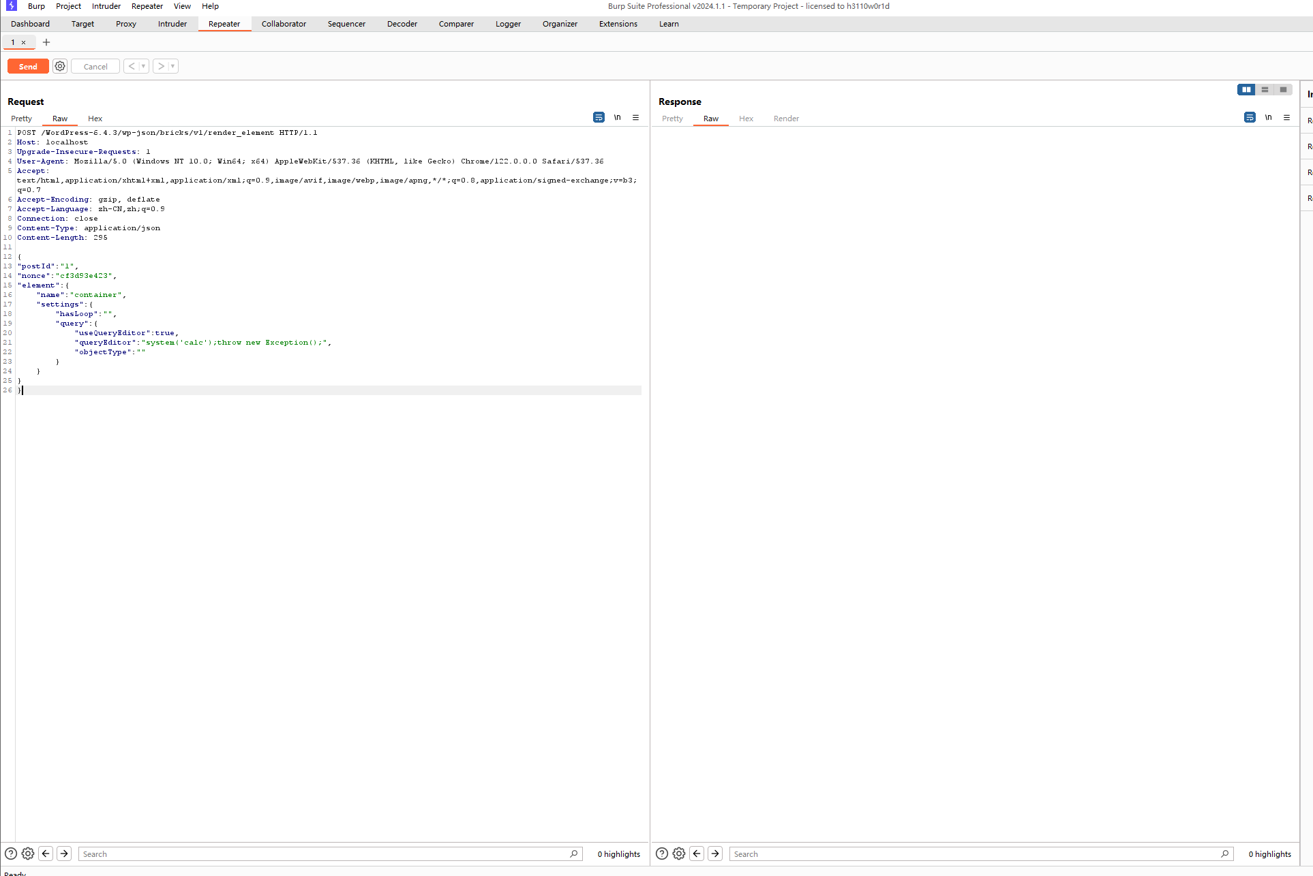Open response editor hamburger menu

click(x=1286, y=117)
